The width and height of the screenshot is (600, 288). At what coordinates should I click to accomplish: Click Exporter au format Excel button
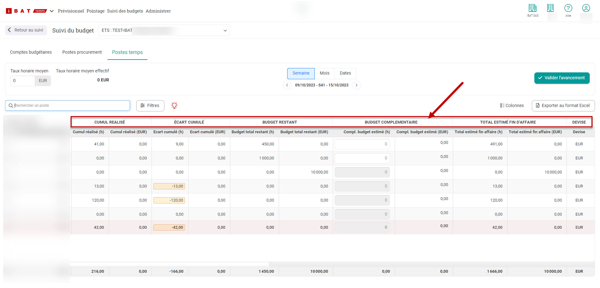coord(563,106)
